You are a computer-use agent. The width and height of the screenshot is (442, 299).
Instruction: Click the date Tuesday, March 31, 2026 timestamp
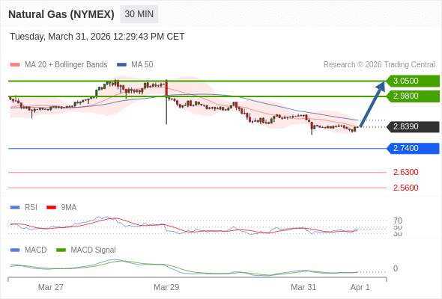97,37
